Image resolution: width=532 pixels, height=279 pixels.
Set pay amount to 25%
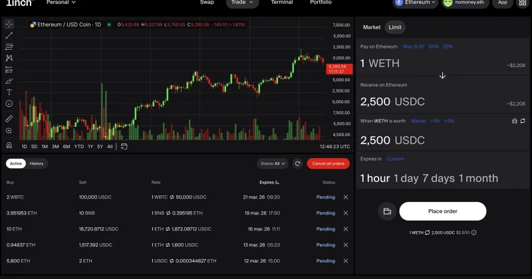pyautogui.click(x=448, y=46)
